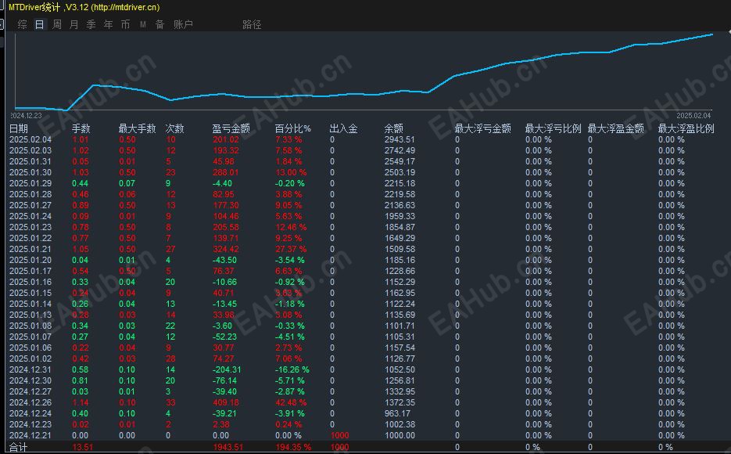The image size is (731, 454).
Task: Open the 月 monthly statistics view
Action: [72, 24]
